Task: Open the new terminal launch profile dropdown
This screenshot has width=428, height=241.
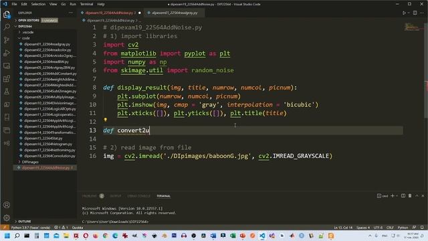Action: click(x=397, y=195)
